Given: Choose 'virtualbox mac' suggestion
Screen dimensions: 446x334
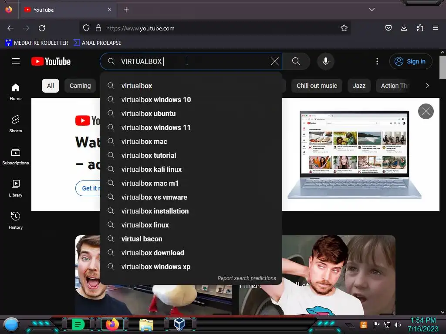Looking at the screenshot, I should point(191,141).
